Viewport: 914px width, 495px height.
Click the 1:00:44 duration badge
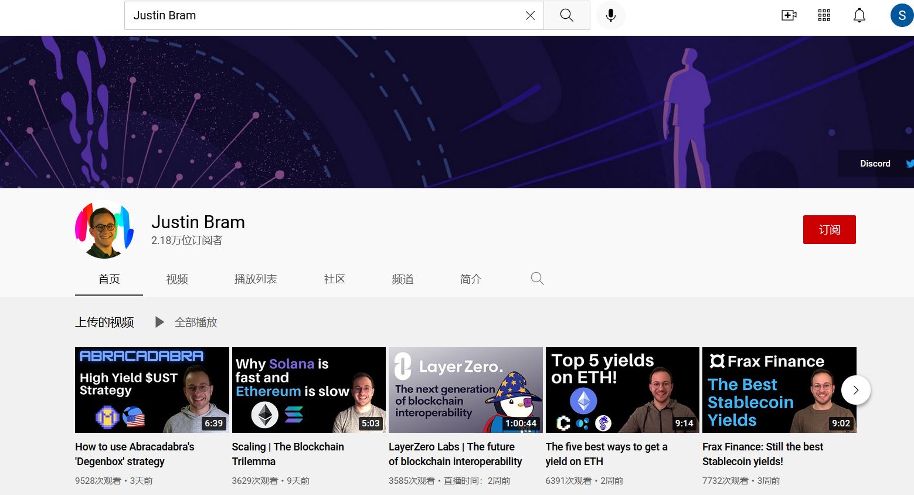tap(521, 423)
